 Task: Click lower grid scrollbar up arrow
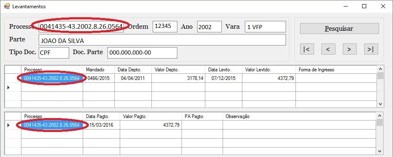coord(380,116)
